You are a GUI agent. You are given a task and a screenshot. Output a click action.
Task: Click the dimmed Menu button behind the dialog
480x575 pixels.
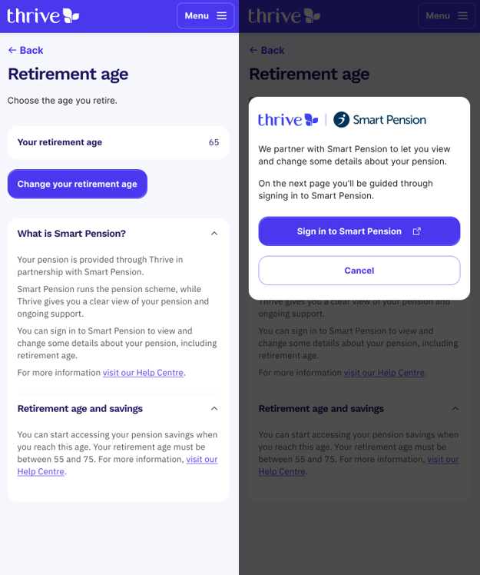pyautogui.click(x=446, y=15)
